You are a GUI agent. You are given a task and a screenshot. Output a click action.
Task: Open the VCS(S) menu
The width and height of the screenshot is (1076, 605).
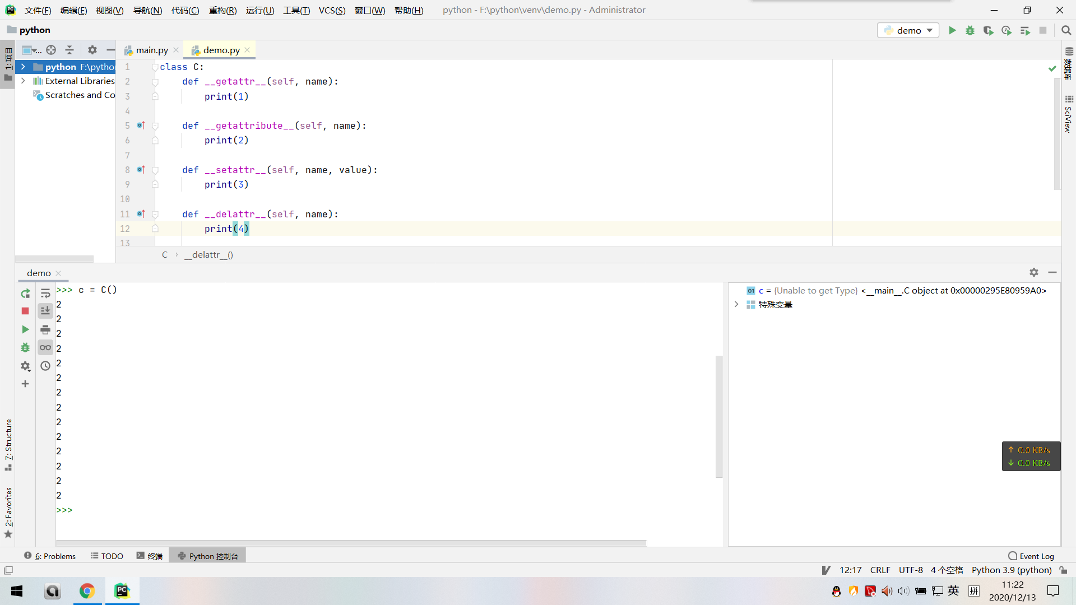point(332,10)
